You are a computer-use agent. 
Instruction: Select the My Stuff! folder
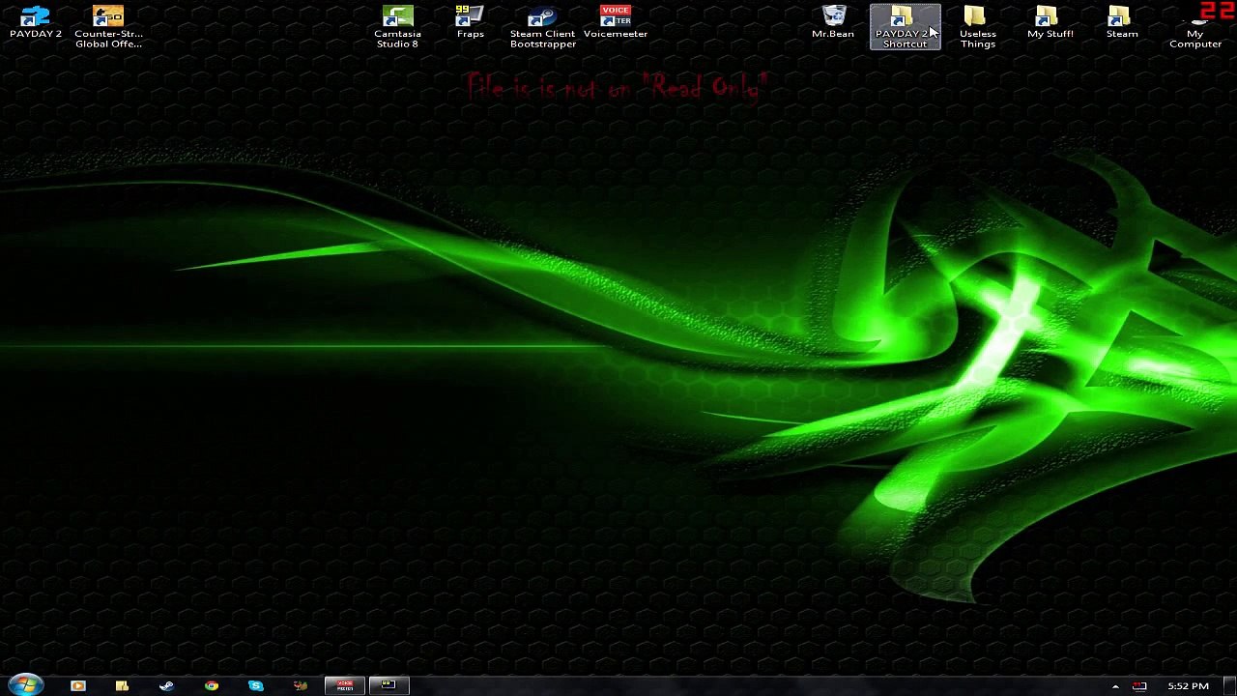point(1050,23)
